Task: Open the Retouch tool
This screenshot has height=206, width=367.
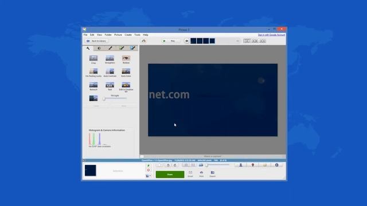Action: point(93,86)
